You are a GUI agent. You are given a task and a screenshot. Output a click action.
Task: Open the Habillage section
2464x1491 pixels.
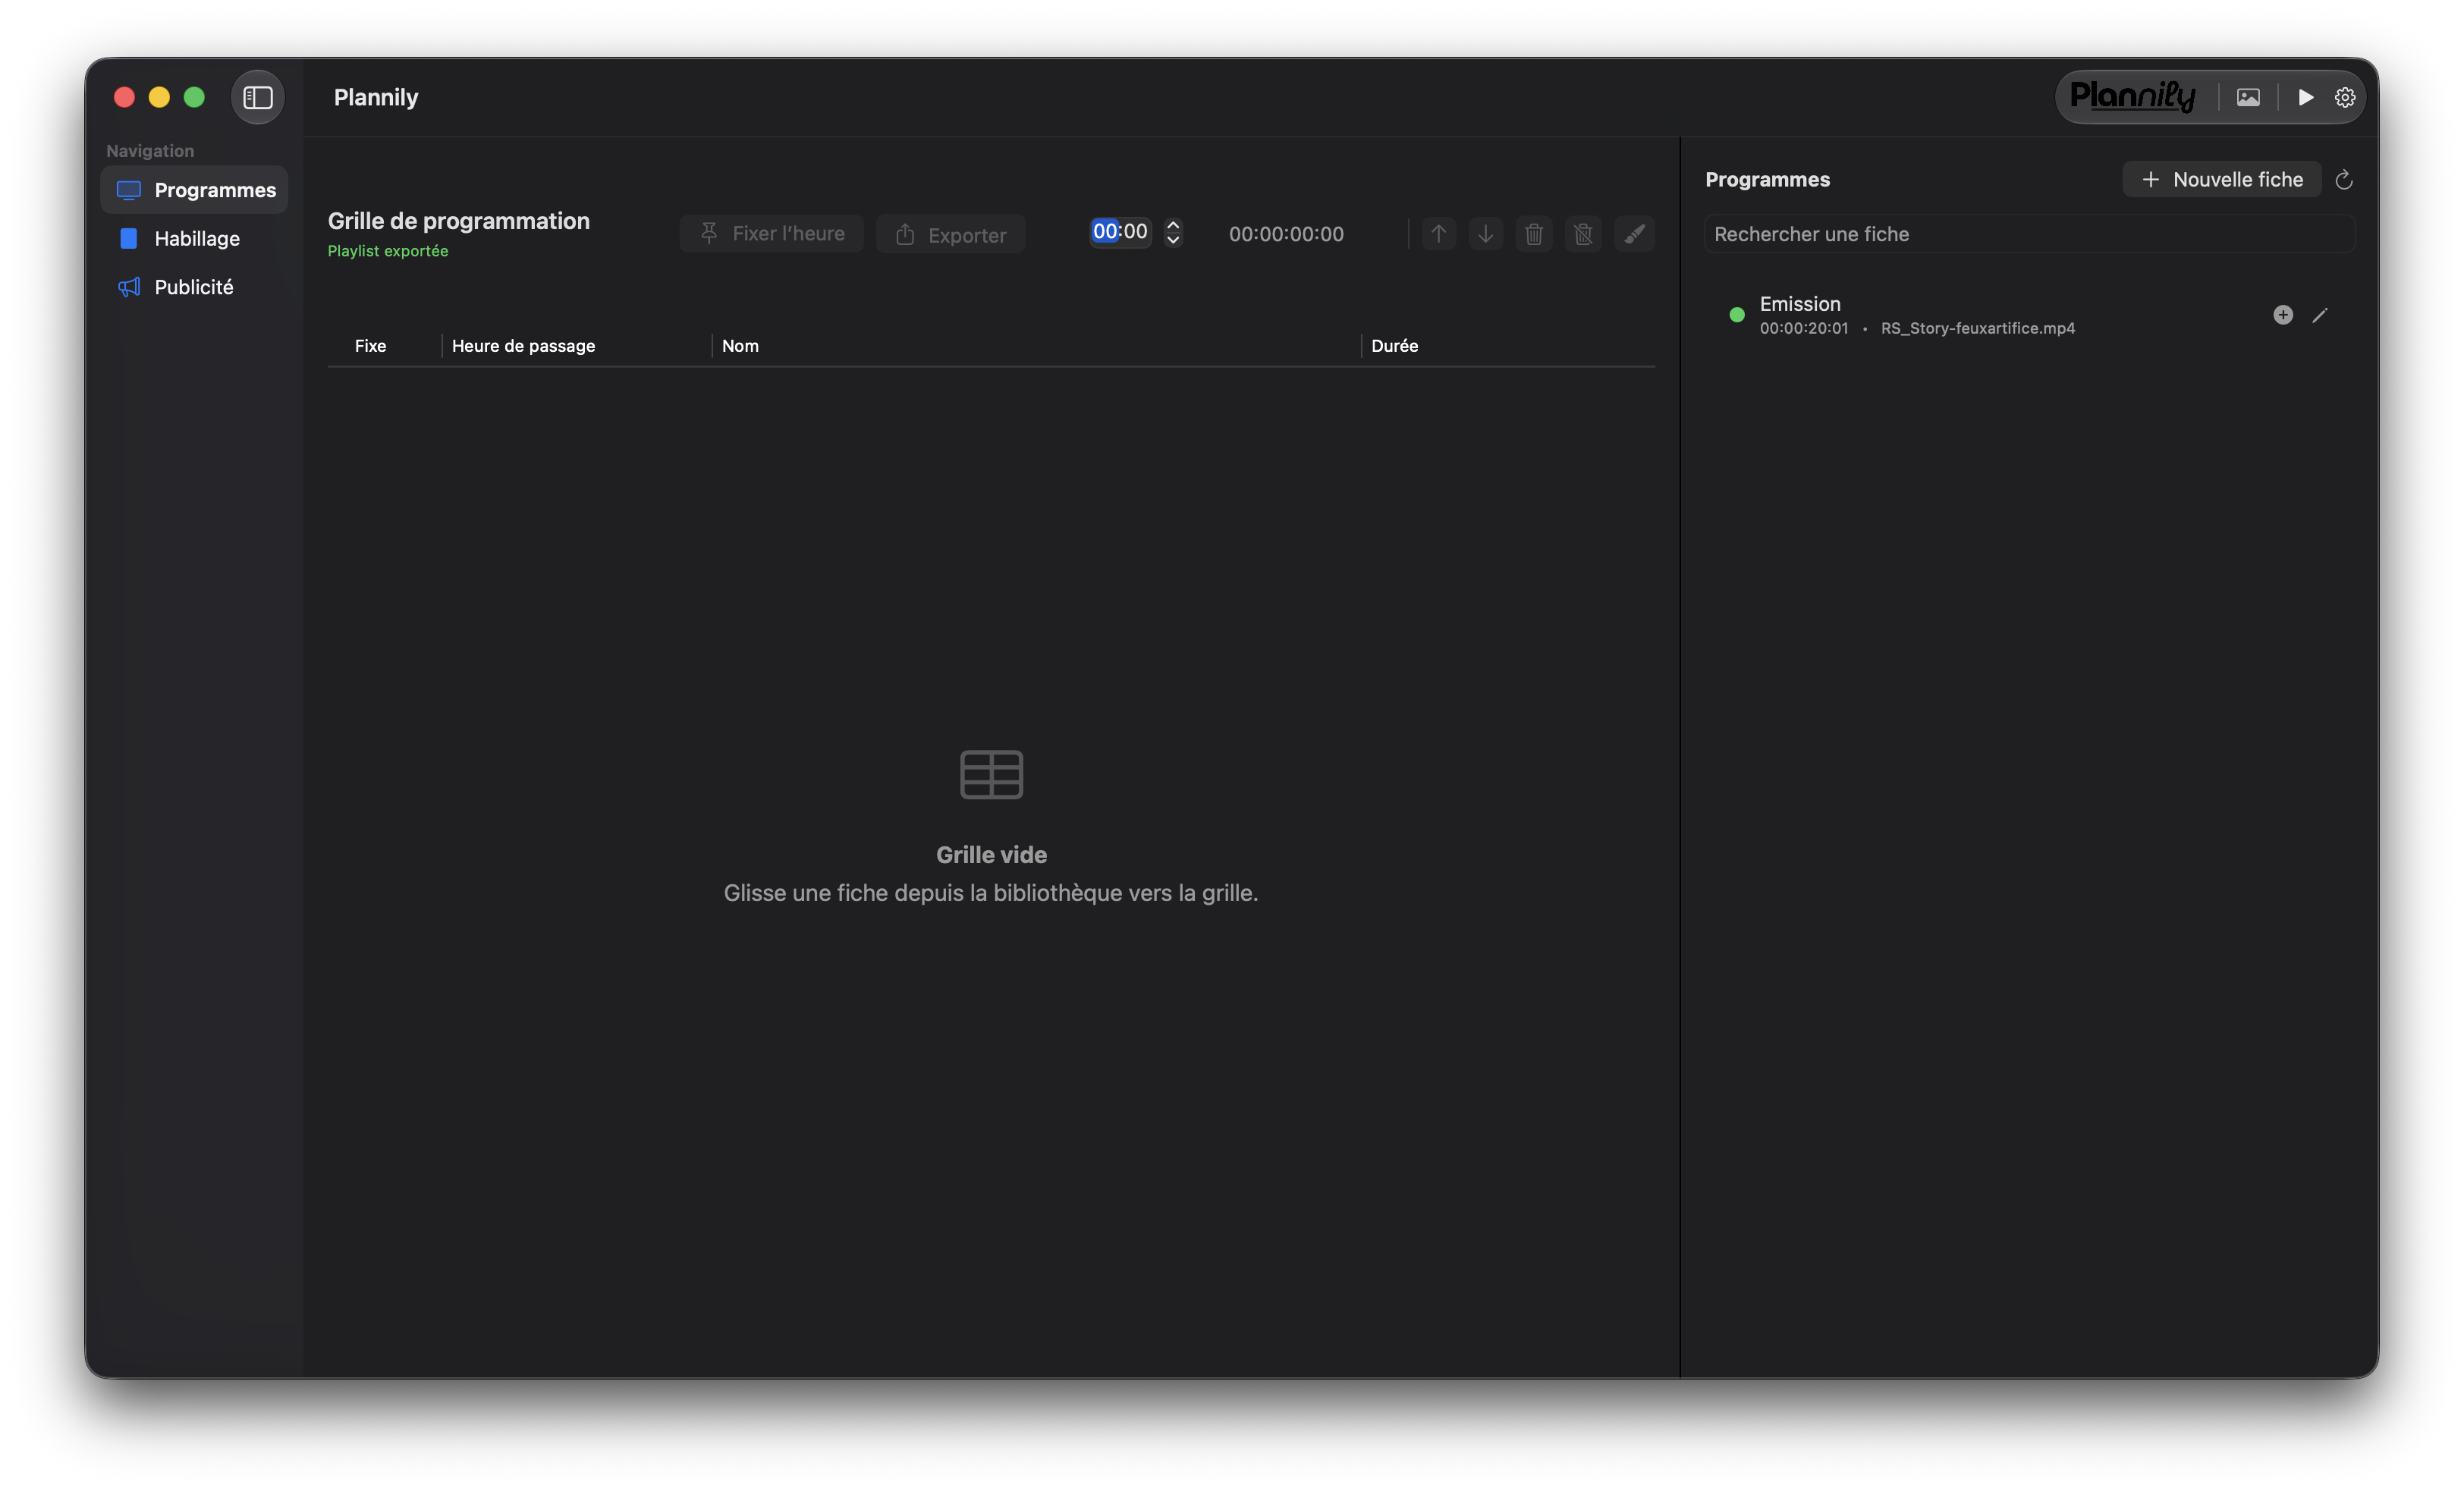pos(194,238)
